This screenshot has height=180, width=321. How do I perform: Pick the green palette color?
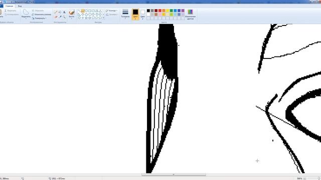point(172,10)
